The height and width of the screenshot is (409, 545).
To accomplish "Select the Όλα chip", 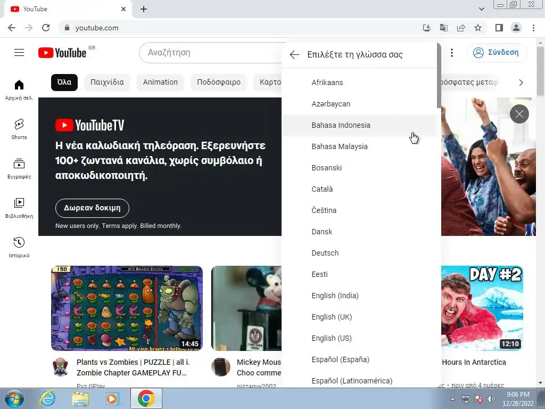I will coord(64,83).
